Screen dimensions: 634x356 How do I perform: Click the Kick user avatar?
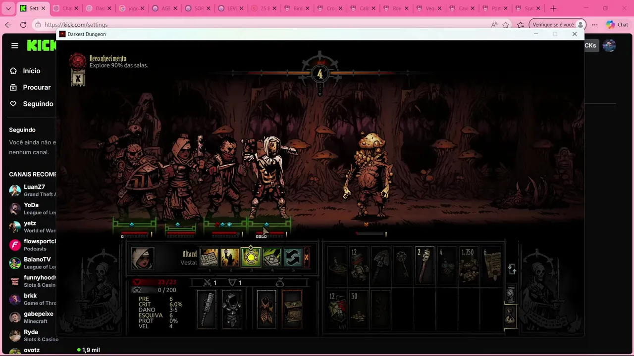(609, 45)
